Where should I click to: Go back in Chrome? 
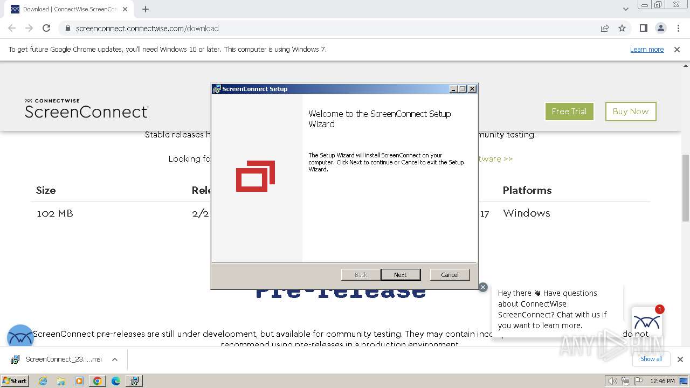(x=12, y=28)
